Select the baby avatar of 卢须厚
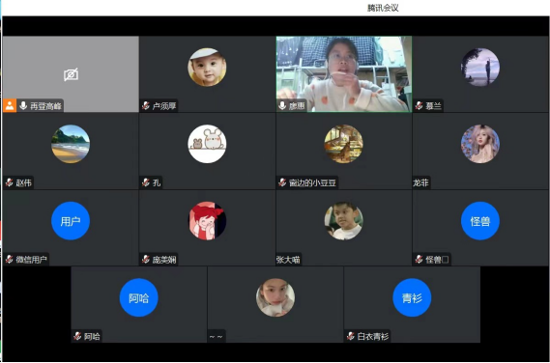The image size is (550, 363). tap(207, 68)
